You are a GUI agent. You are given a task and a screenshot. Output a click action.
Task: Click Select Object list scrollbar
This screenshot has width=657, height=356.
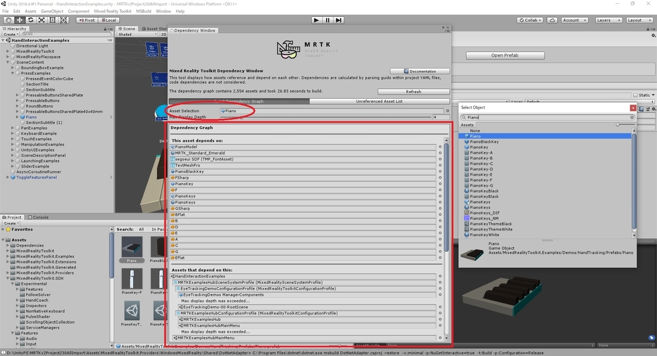[x=635, y=181]
